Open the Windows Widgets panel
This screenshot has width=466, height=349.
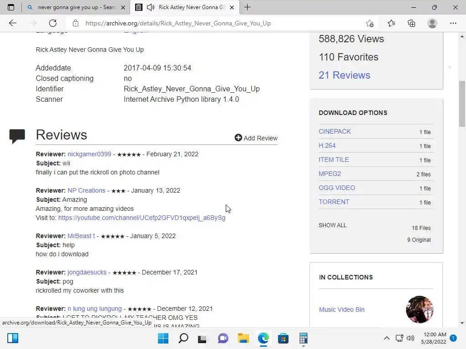(13, 338)
